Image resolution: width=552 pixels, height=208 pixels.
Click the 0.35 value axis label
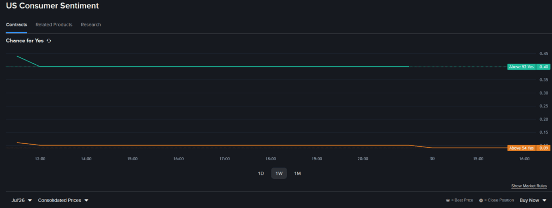543,80
